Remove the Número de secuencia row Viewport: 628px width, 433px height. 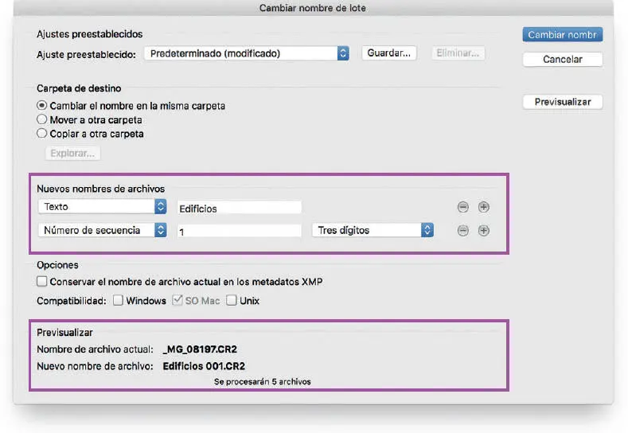[462, 231]
